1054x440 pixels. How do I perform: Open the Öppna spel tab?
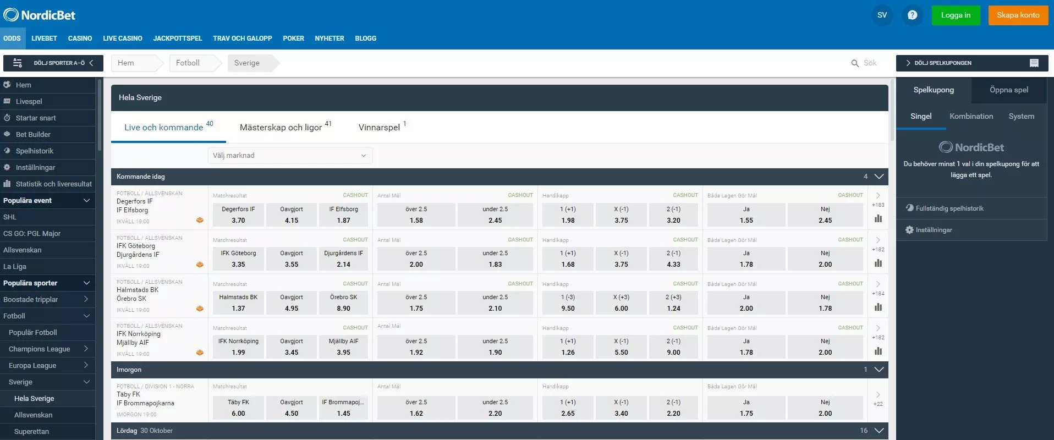pos(1009,90)
